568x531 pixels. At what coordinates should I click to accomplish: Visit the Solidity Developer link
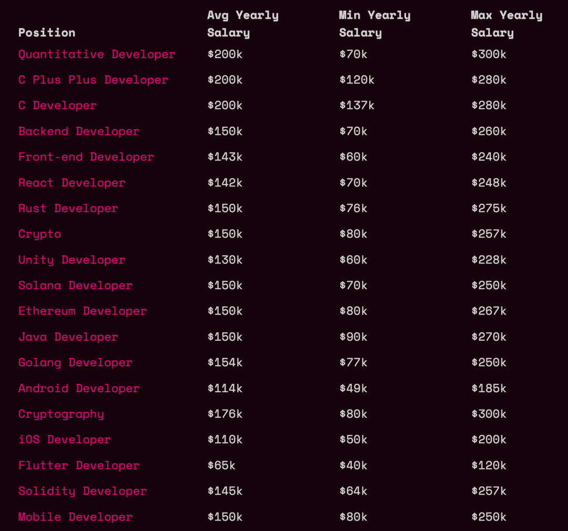click(82, 491)
